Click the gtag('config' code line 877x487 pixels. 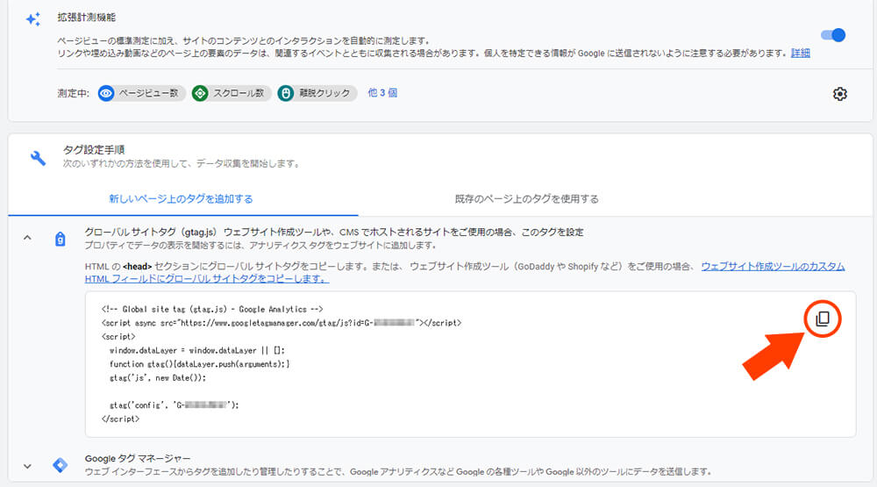click(174, 405)
